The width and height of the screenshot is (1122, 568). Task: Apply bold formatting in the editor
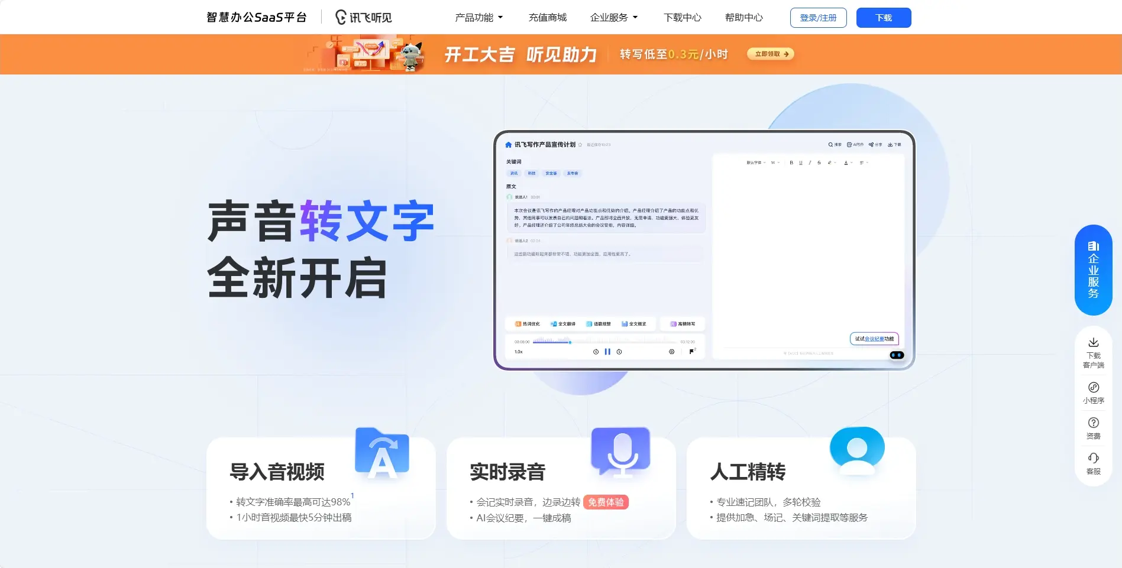[791, 163]
